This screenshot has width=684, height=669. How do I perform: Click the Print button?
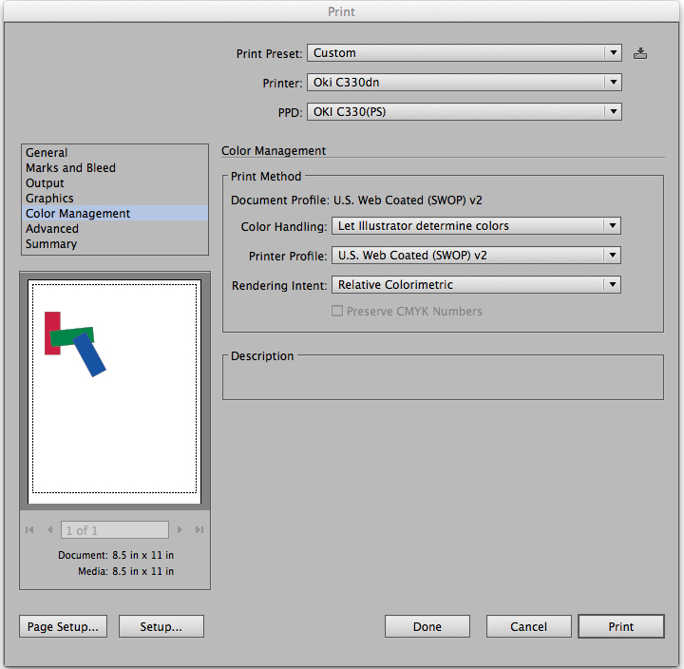click(621, 626)
